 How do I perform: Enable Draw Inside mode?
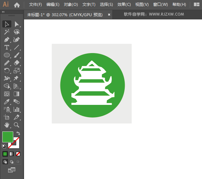point(18,162)
